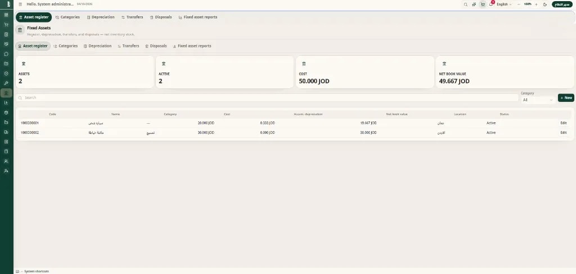Open the shopping cart module in the sidebar
Viewport: 576px width, 274px height.
click(x=6, y=25)
